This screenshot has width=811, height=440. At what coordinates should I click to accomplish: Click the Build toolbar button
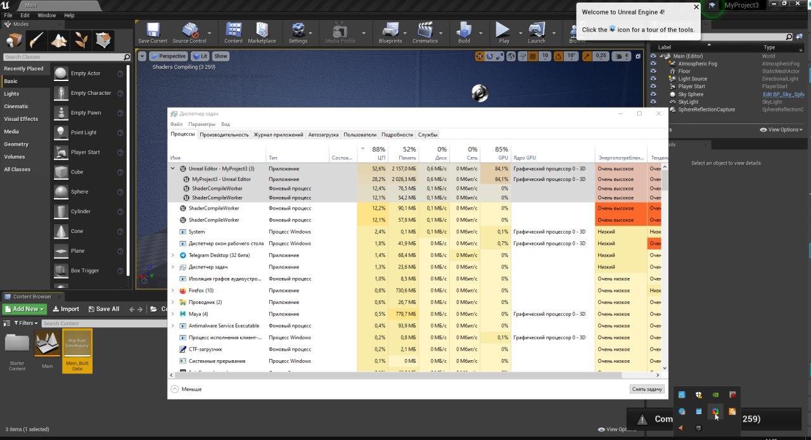click(464, 33)
